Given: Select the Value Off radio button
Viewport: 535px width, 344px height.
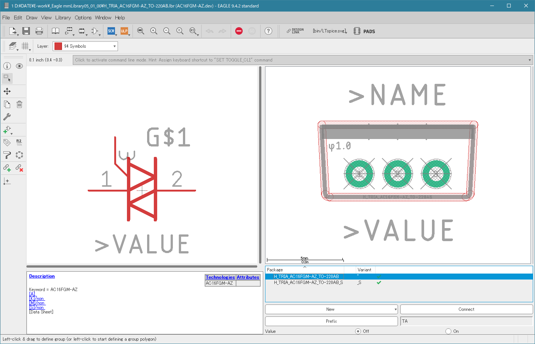Looking at the screenshot, I should tap(358, 331).
